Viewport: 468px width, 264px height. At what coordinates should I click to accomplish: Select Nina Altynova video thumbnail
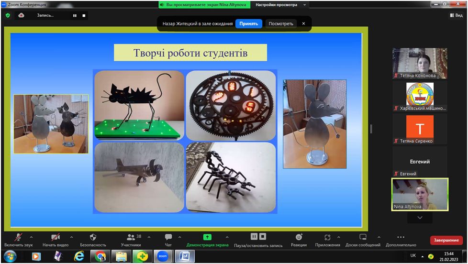pos(420,195)
